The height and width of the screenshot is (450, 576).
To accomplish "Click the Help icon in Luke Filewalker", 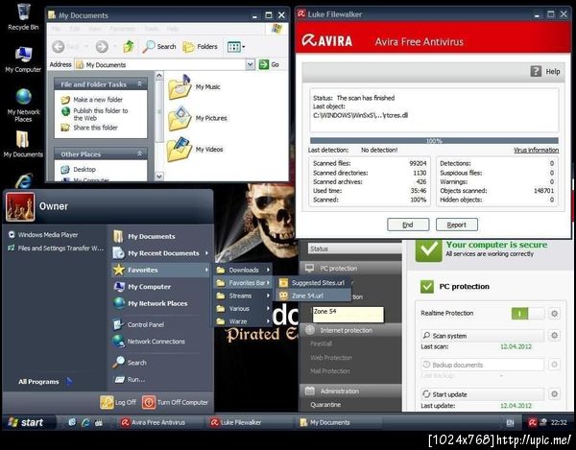I will (x=536, y=71).
